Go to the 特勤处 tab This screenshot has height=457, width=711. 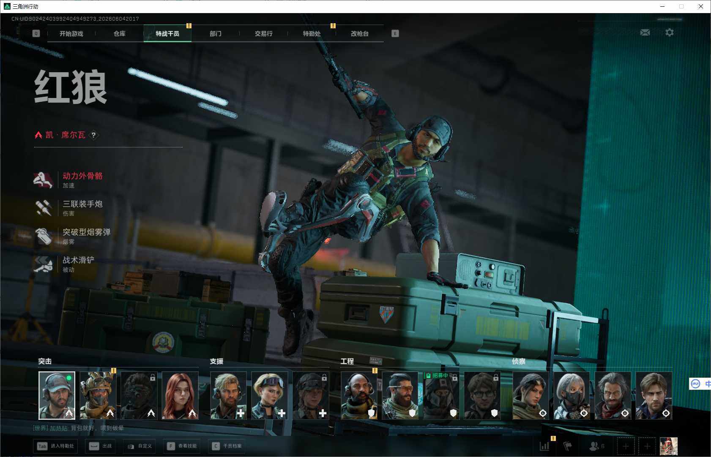(x=312, y=34)
